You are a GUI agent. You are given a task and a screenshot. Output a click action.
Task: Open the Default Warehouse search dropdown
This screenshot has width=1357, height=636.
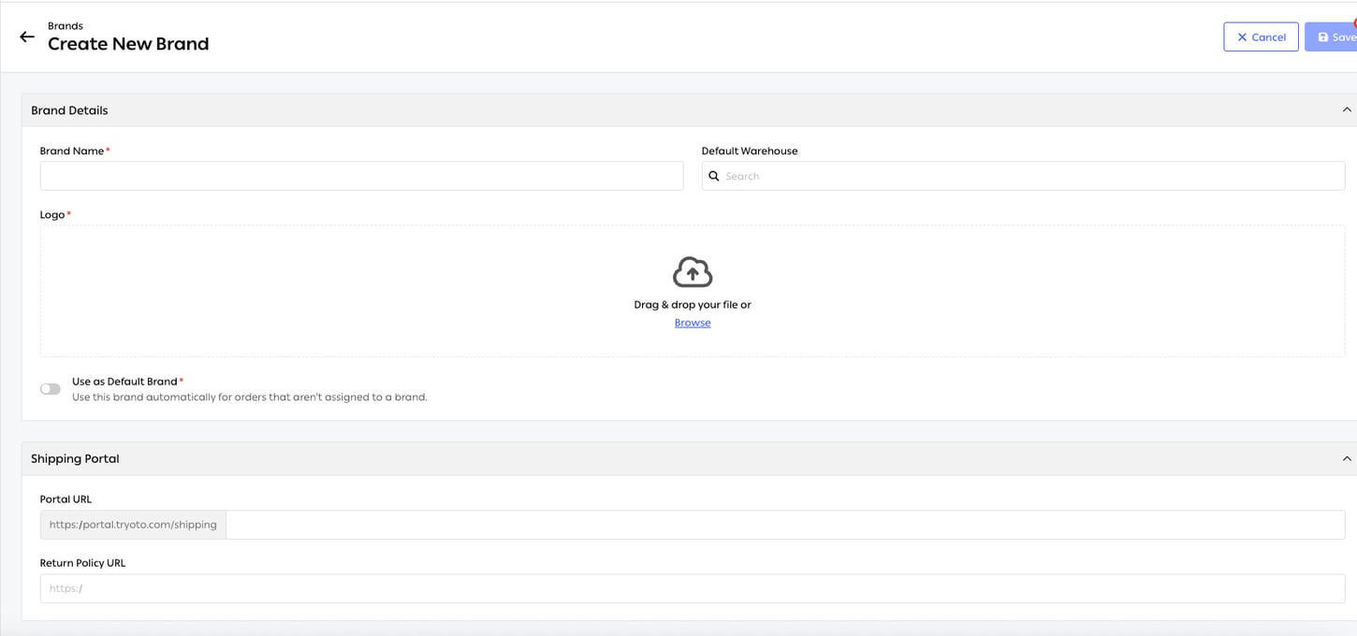[x=1023, y=176]
